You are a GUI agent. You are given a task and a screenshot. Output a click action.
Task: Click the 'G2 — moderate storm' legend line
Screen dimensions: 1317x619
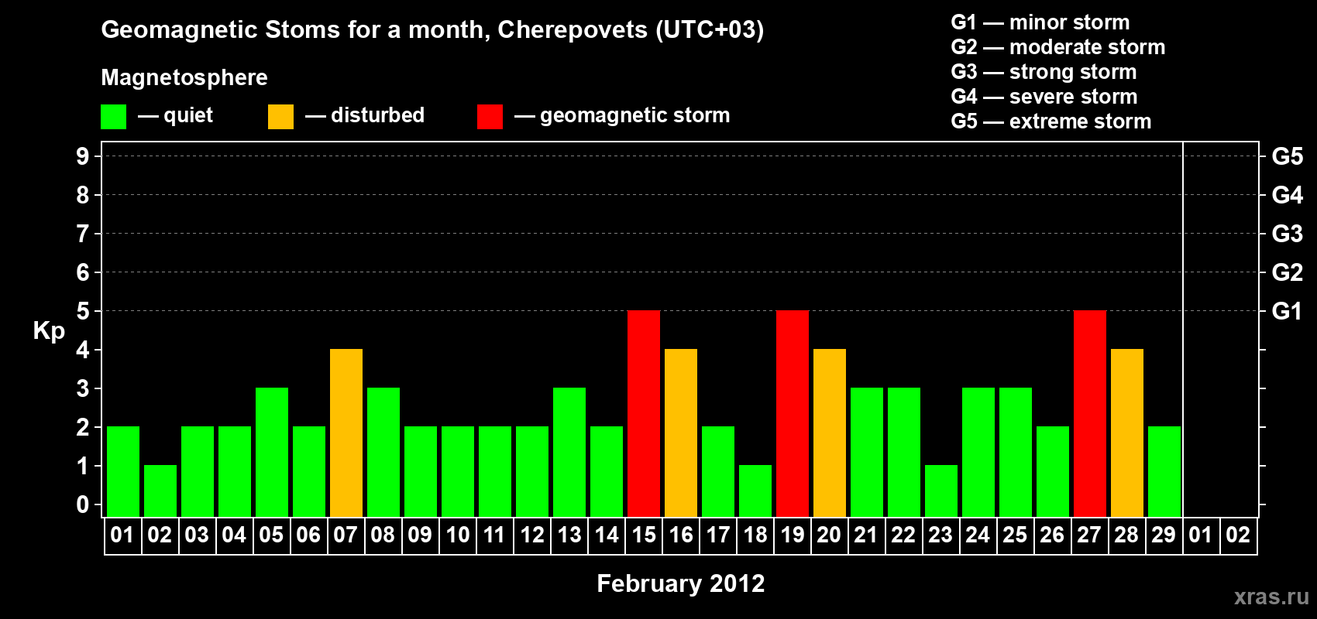(1058, 47)
